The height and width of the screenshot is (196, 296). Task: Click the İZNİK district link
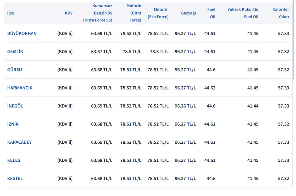13,124
